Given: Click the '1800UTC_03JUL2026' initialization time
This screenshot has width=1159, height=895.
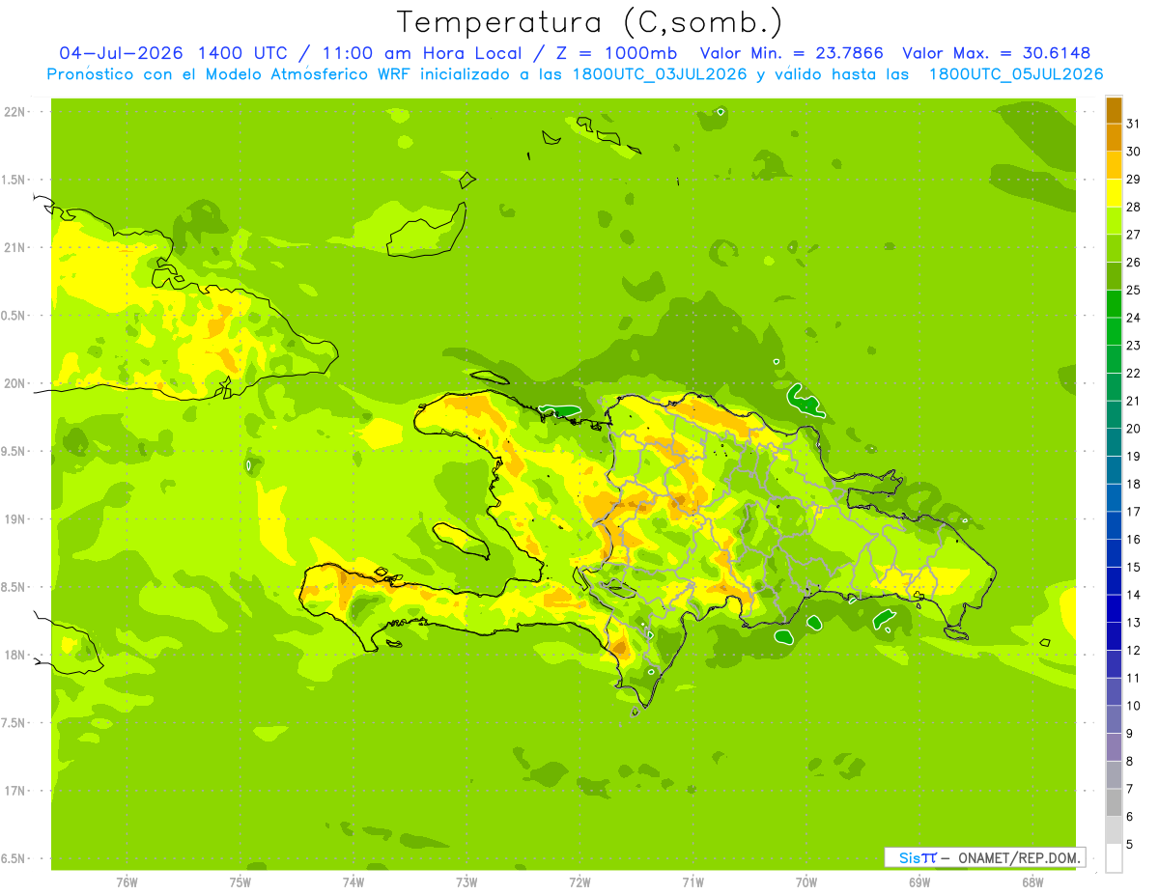Looking at the screenshot, I should click(x=660, y=74).
